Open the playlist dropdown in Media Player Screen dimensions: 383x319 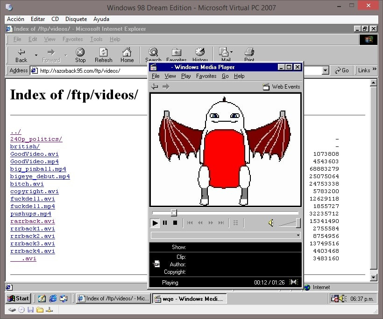coord(298,236)
